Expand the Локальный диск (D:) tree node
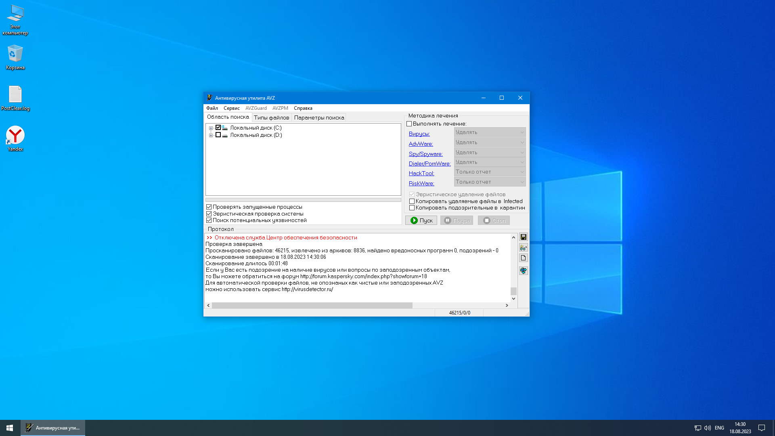 [211, 135]
